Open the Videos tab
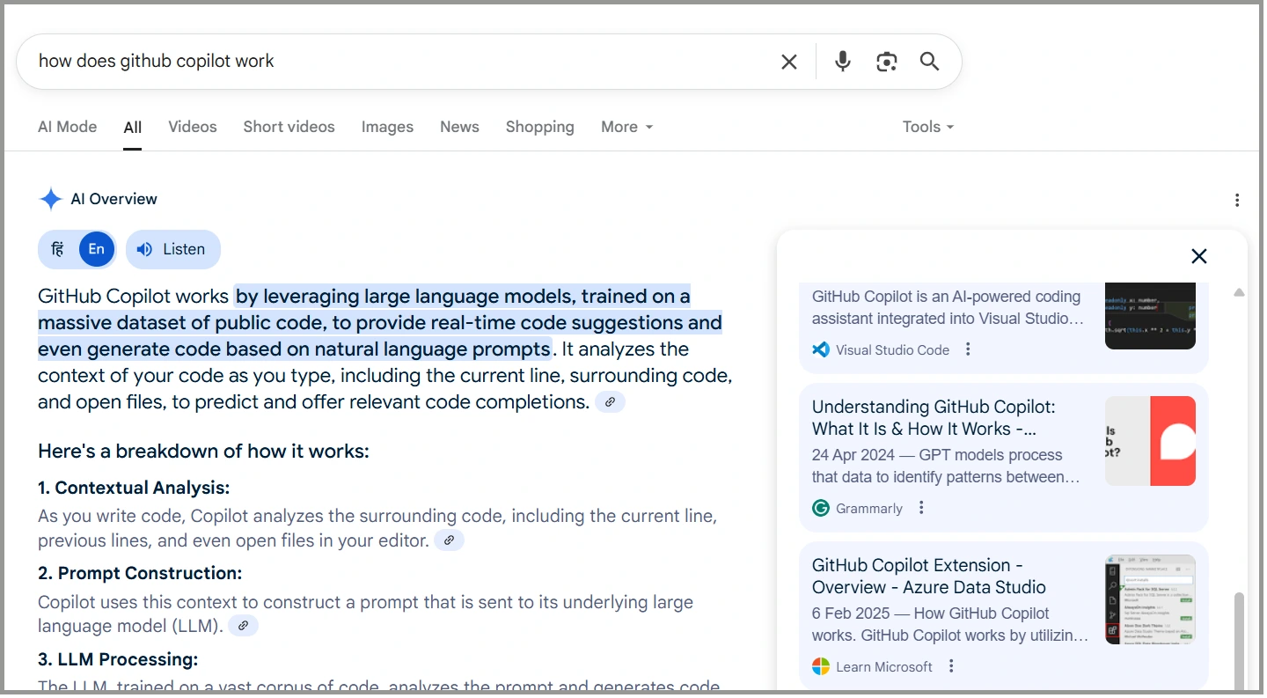 193,127
